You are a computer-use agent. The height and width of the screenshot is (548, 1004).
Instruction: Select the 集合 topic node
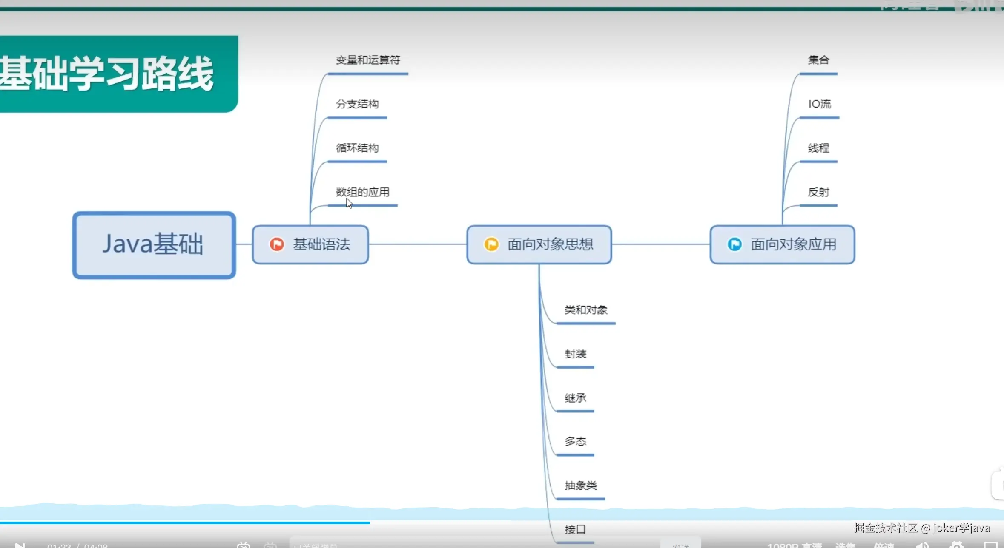818,60
